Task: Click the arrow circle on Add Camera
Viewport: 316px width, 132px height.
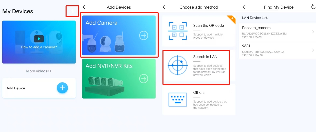Action: click(144, 36)
